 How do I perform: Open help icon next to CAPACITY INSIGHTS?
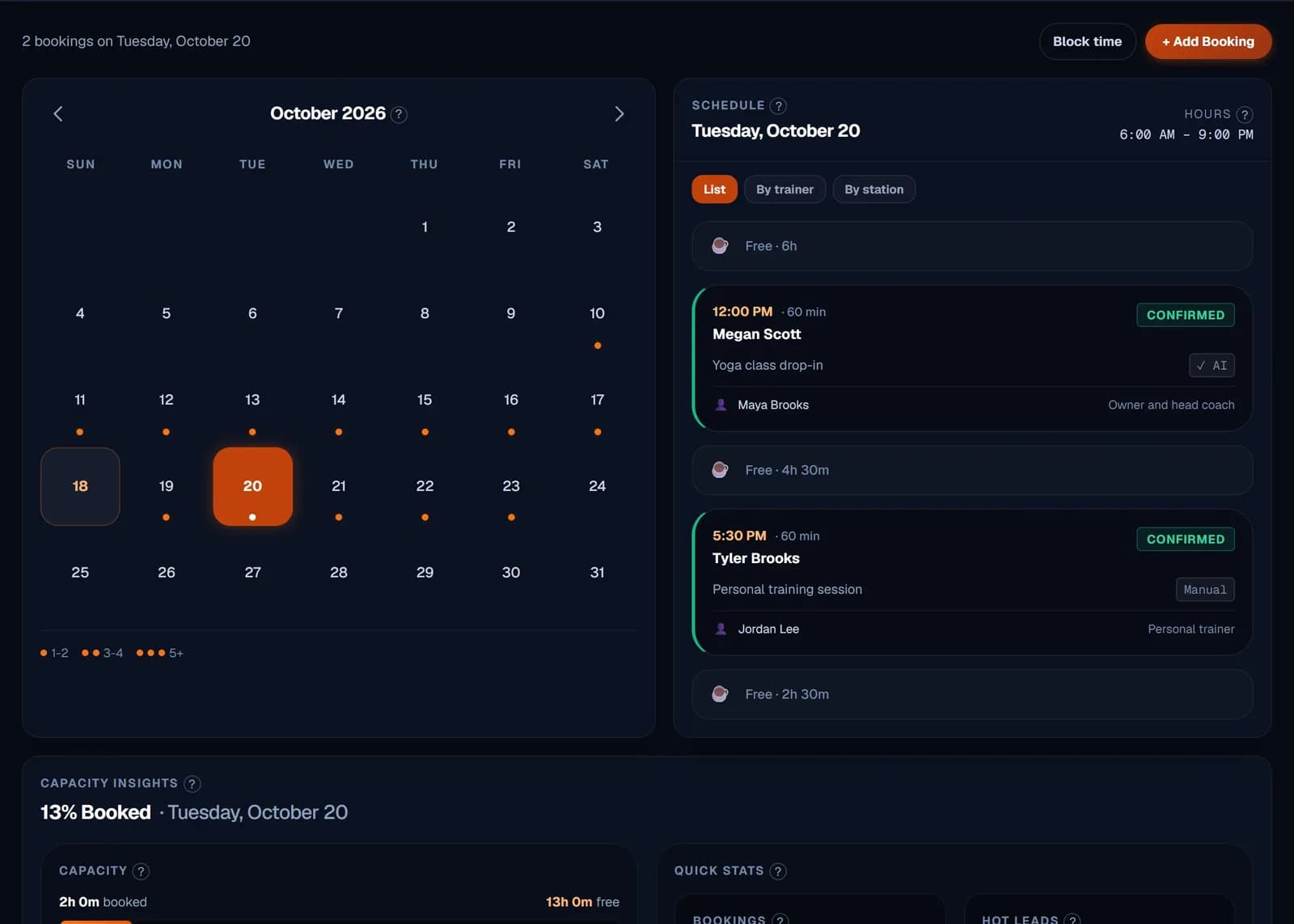192,784
